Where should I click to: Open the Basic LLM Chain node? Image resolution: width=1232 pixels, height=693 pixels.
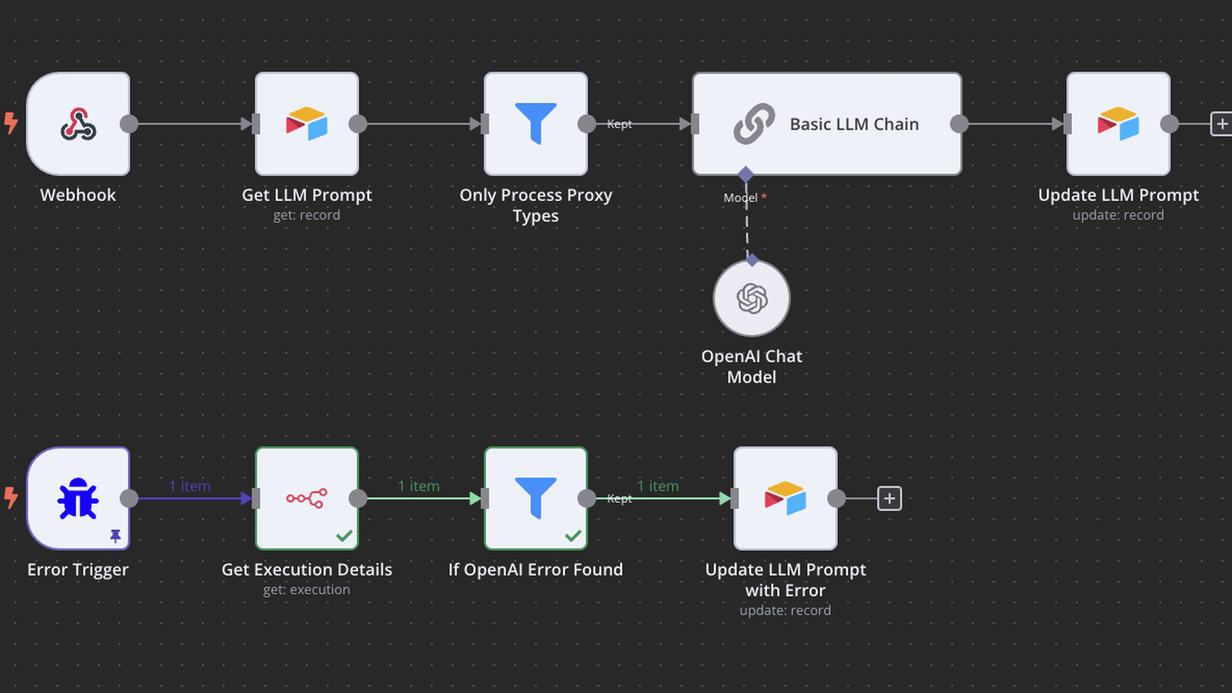click(827, 124)
